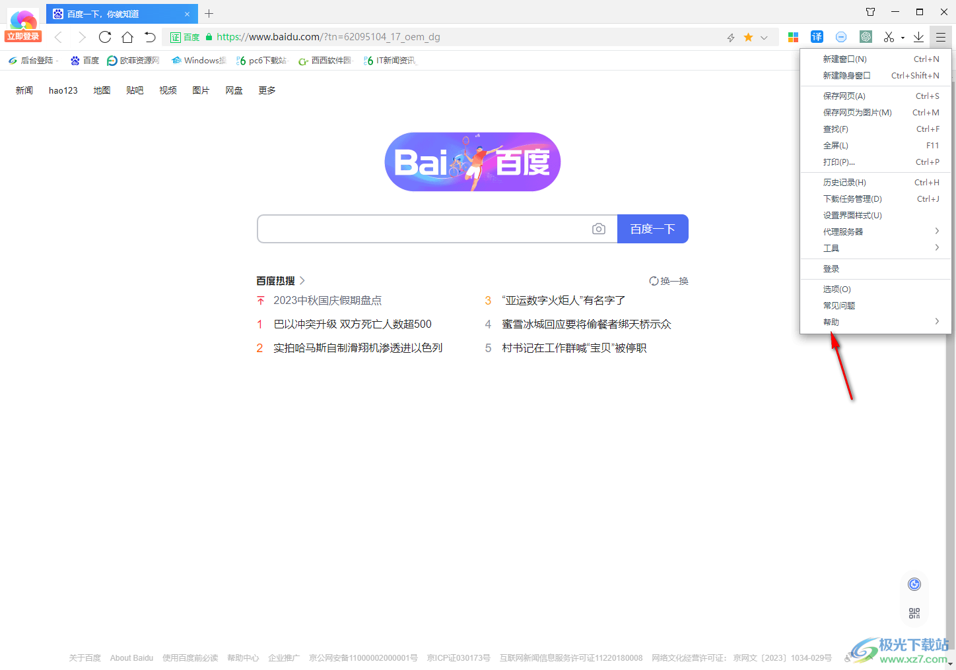Go forward to the next page
The width and height of the screenshot is (956, 670).
tap(81, 37)
